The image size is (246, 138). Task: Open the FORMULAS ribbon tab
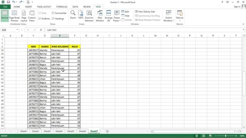coord(62,7)
